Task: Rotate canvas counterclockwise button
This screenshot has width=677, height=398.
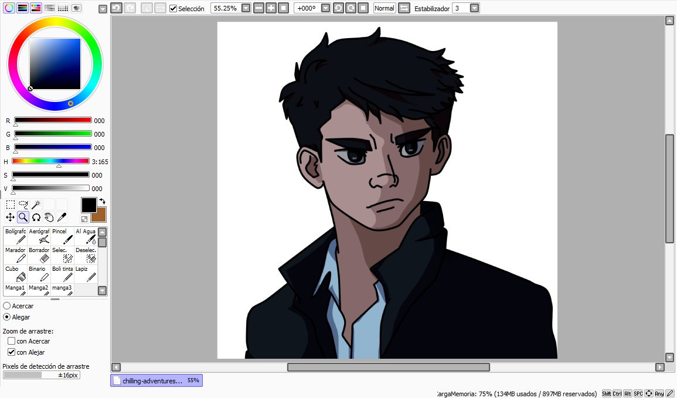Action: pyautogui.click(x=339, y=8)
